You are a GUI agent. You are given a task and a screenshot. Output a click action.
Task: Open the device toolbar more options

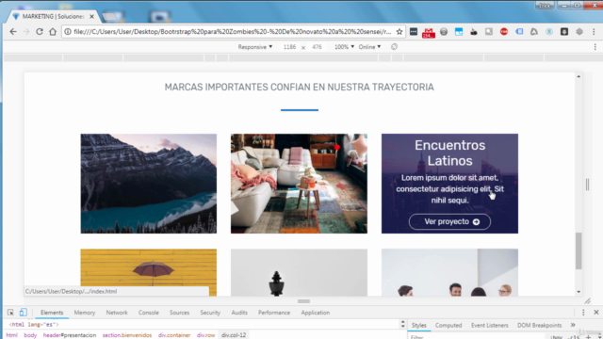595,47
